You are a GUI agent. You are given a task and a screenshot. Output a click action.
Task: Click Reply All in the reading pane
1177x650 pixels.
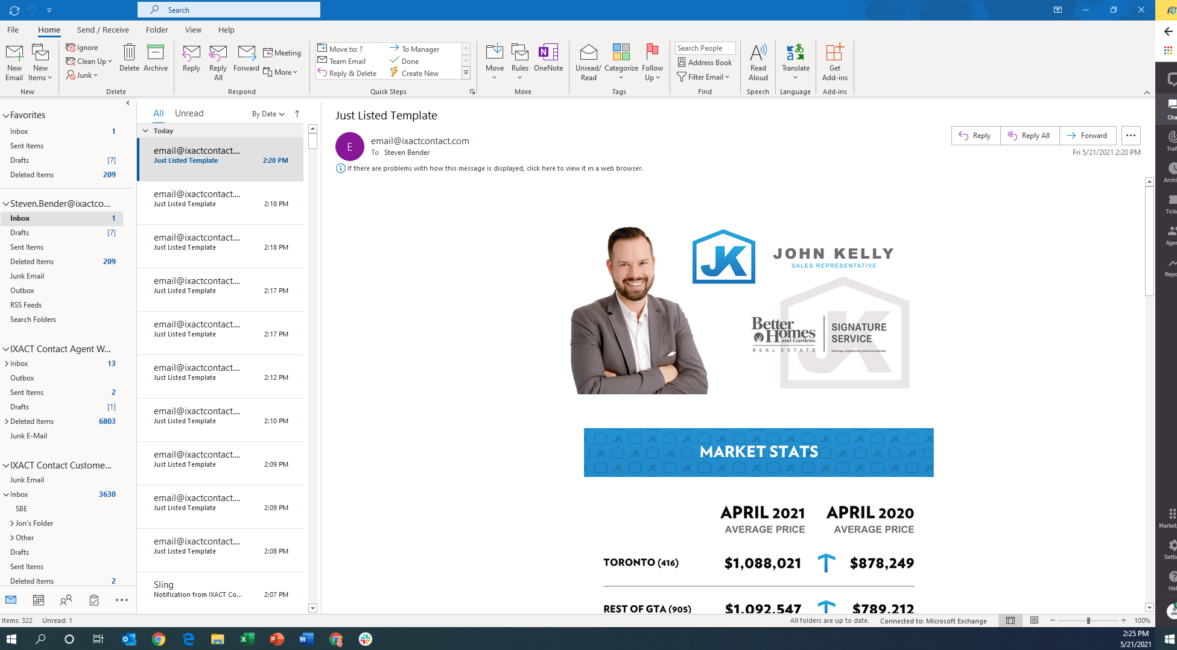click(x=1029, y=136)
